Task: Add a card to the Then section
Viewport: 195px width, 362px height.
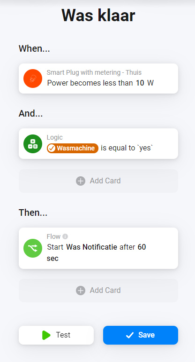Action: point(98,290)
